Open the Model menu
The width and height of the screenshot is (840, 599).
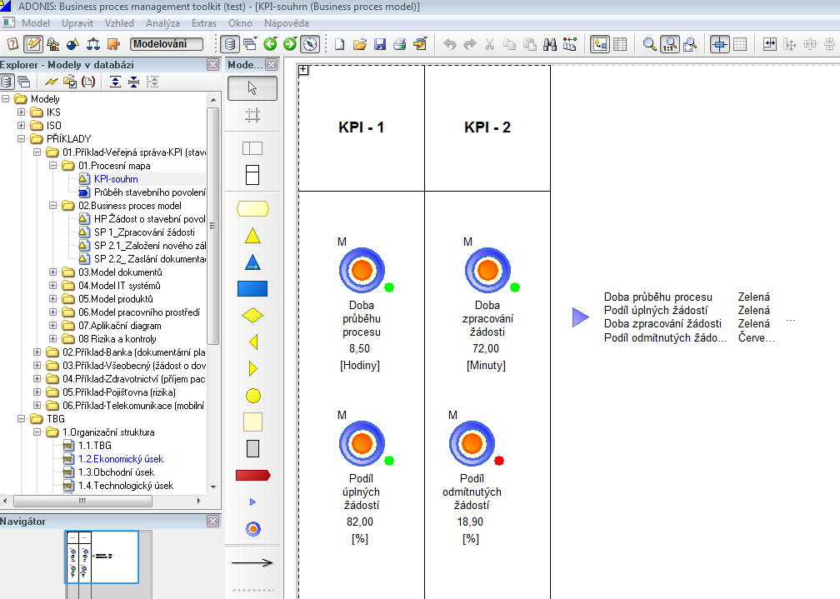coord(35,23)
